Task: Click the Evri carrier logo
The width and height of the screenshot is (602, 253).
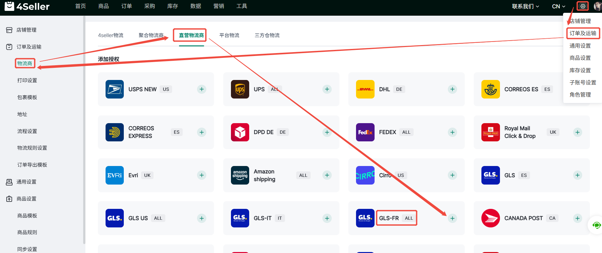Action: pos(115,175)
